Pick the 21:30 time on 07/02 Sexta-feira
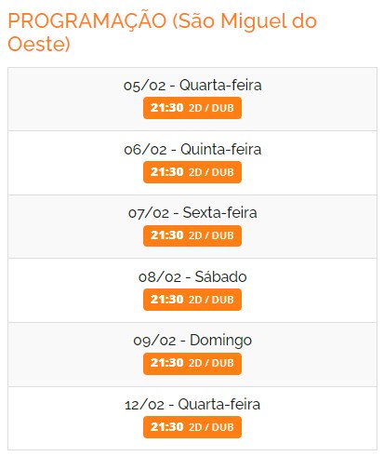Viewport: 384px width, 456px height. pyautogui.click(x=166, y=235)
